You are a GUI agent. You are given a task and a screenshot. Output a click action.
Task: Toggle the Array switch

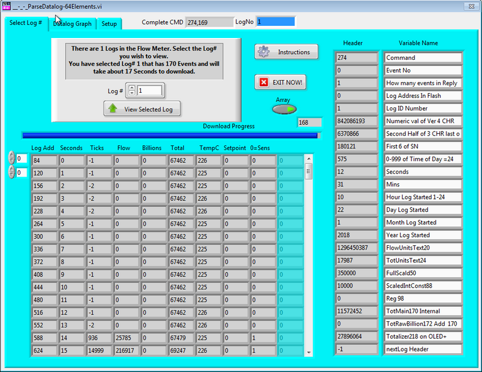point(284,109)
